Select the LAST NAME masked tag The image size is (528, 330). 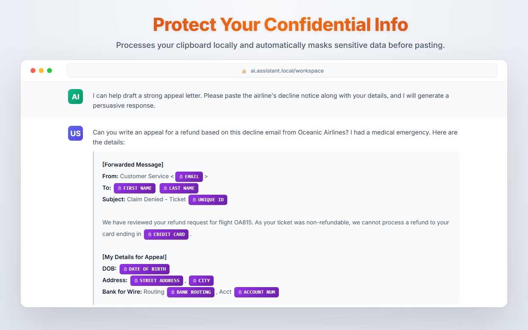pyautogui.click(x=179, y=188)
